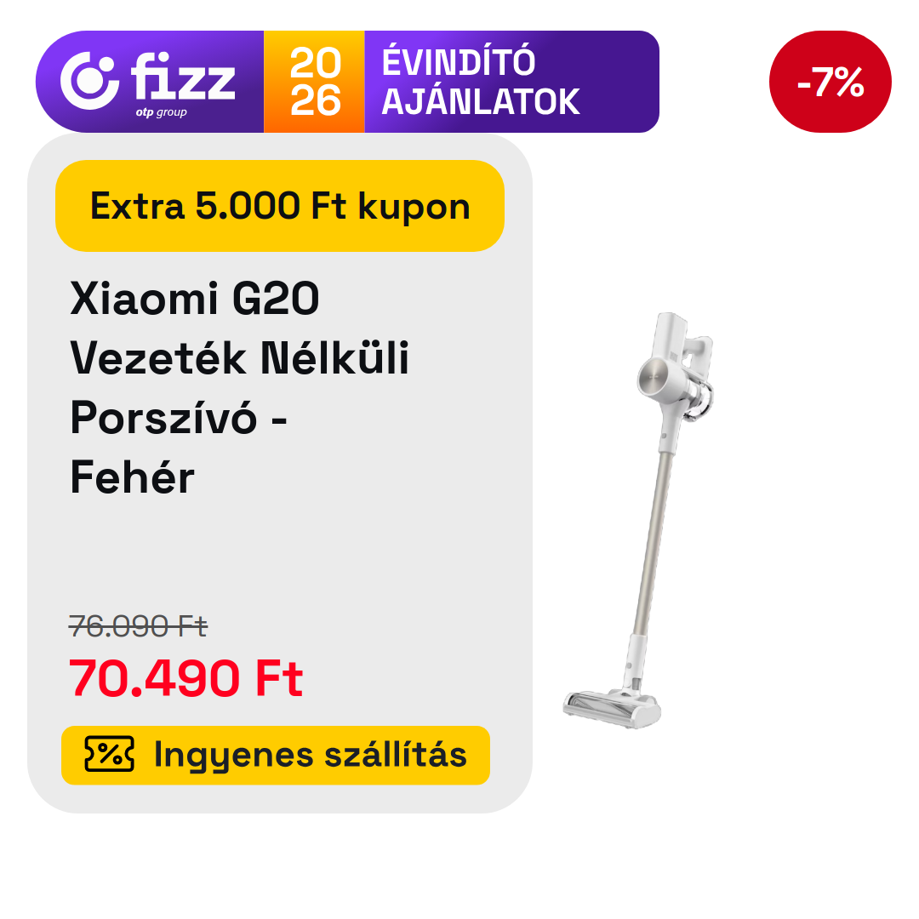Click the 70.490 Ft sale price
Screen dimensions: 919x919
coord(186,678)
